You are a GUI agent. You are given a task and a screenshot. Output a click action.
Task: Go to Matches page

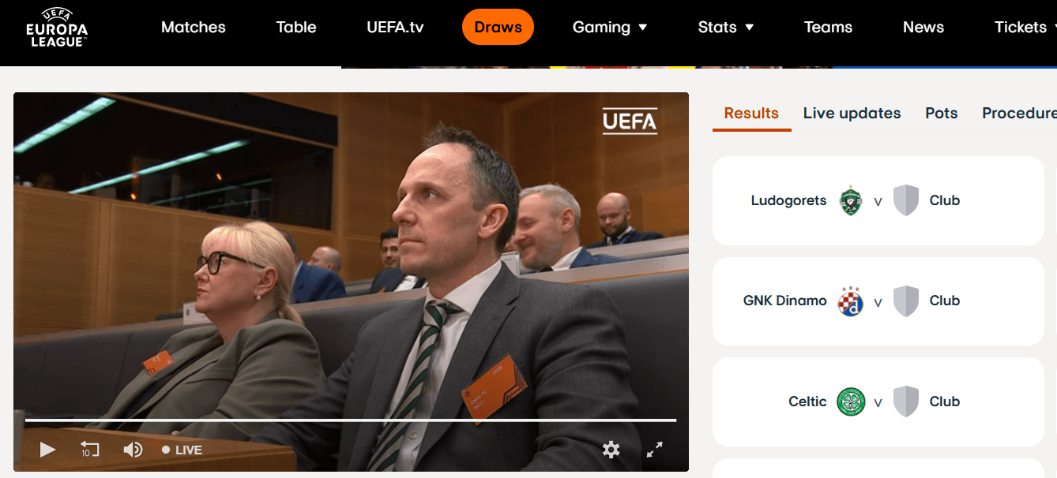click(x=194, y=27)
